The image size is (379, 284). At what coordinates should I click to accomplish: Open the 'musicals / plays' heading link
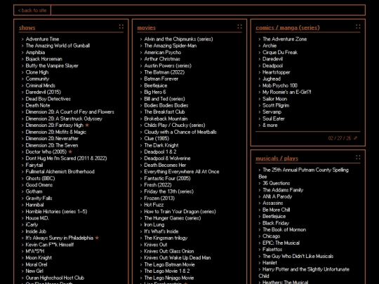click(277, 158)
